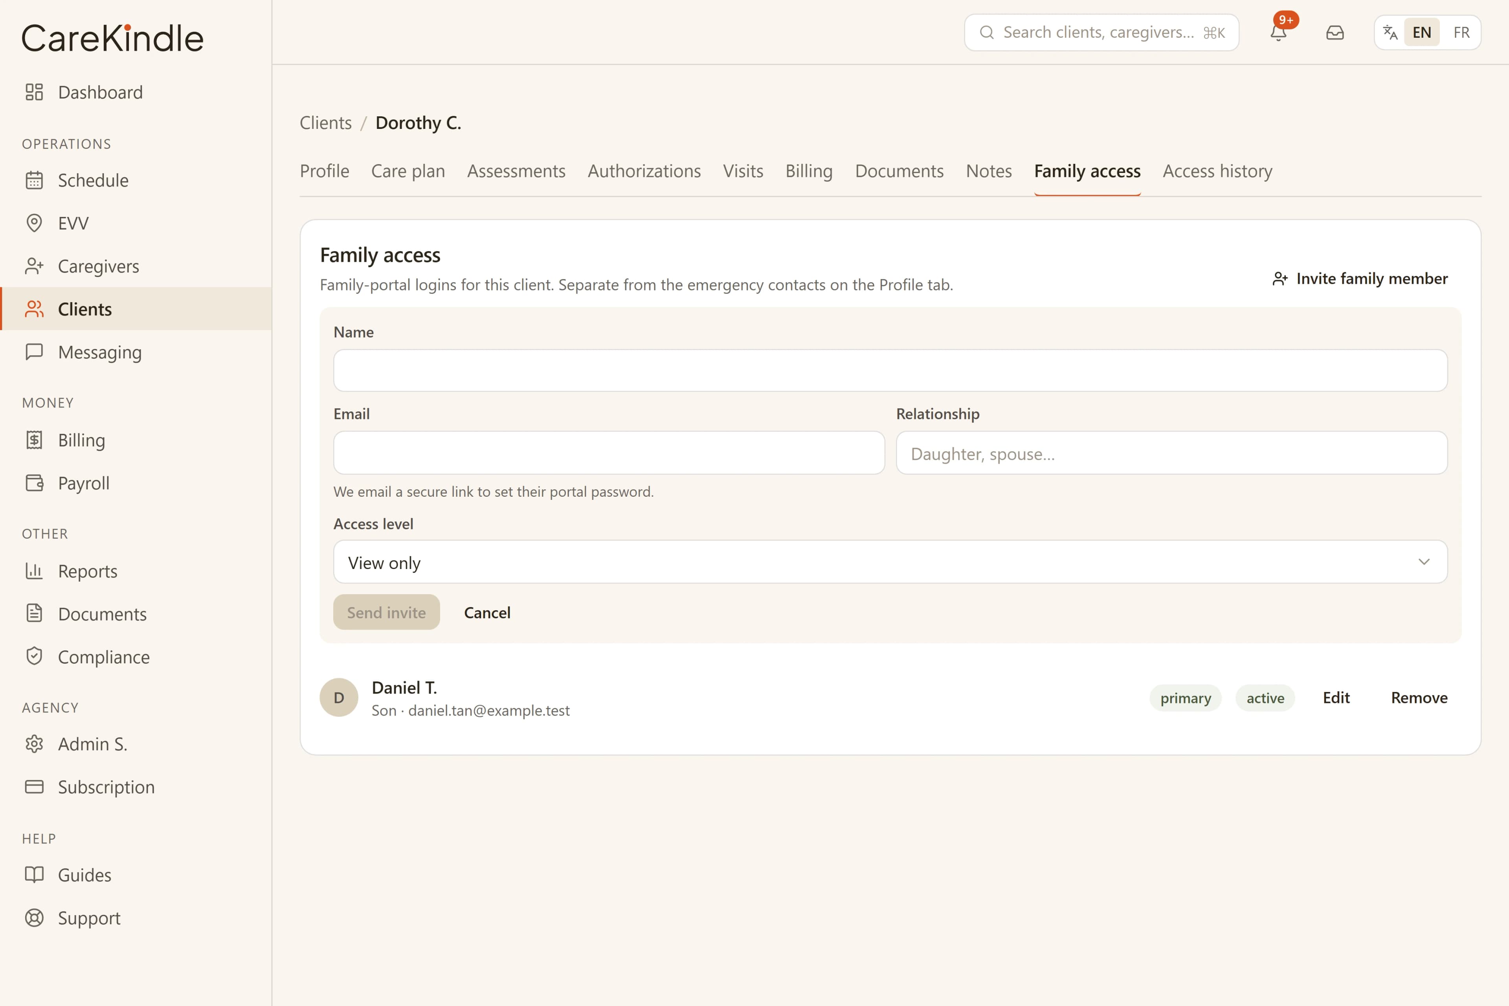
Task: Switch language to FR
Action: tap(1461, 32)
